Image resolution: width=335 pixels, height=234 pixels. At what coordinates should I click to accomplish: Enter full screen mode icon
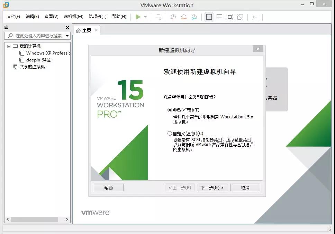pyautogui.click(x=229, y=17)
